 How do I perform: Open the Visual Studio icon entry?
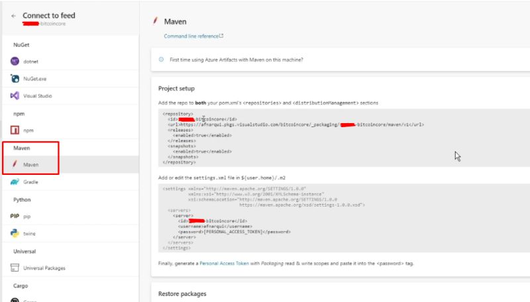[x=15, y=95]
